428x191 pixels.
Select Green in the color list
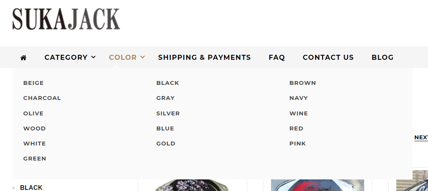pyautogui.click(x=34, y=159)
